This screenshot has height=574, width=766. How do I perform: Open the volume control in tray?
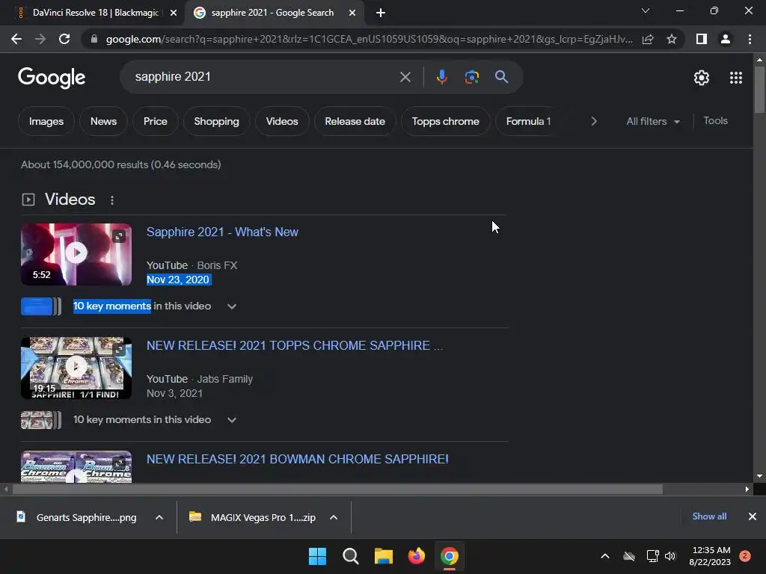click(x=670, y=556)
